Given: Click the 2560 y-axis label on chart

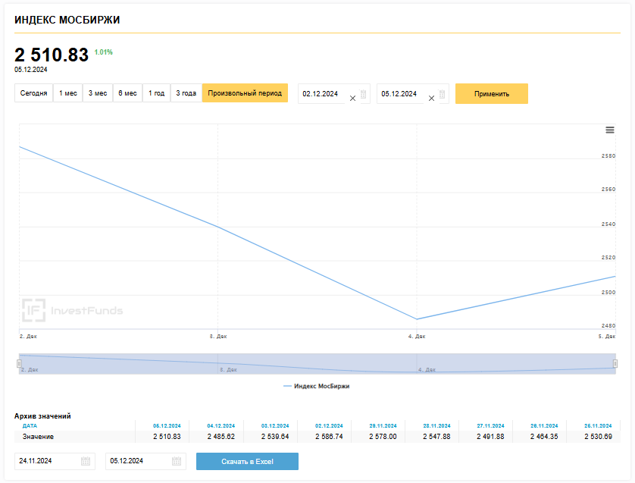Looking at the screenshot, I should coord(608,190).
